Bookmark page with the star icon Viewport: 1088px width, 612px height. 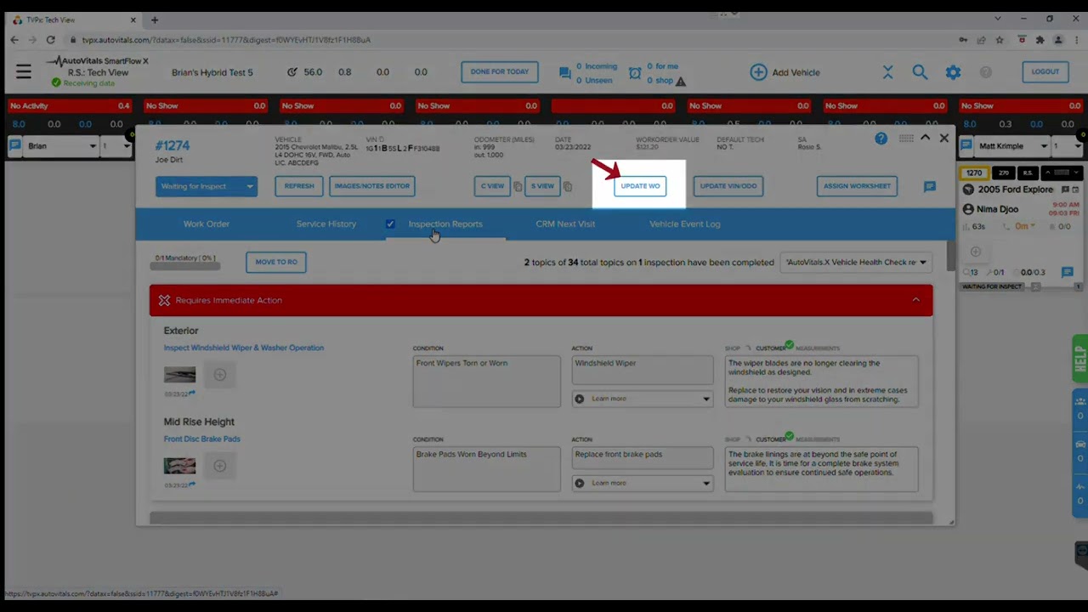click(x=1000, y=40)
